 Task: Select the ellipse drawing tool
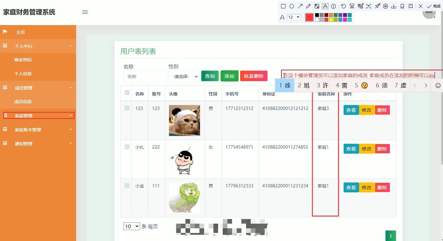[x=292, y=6]
